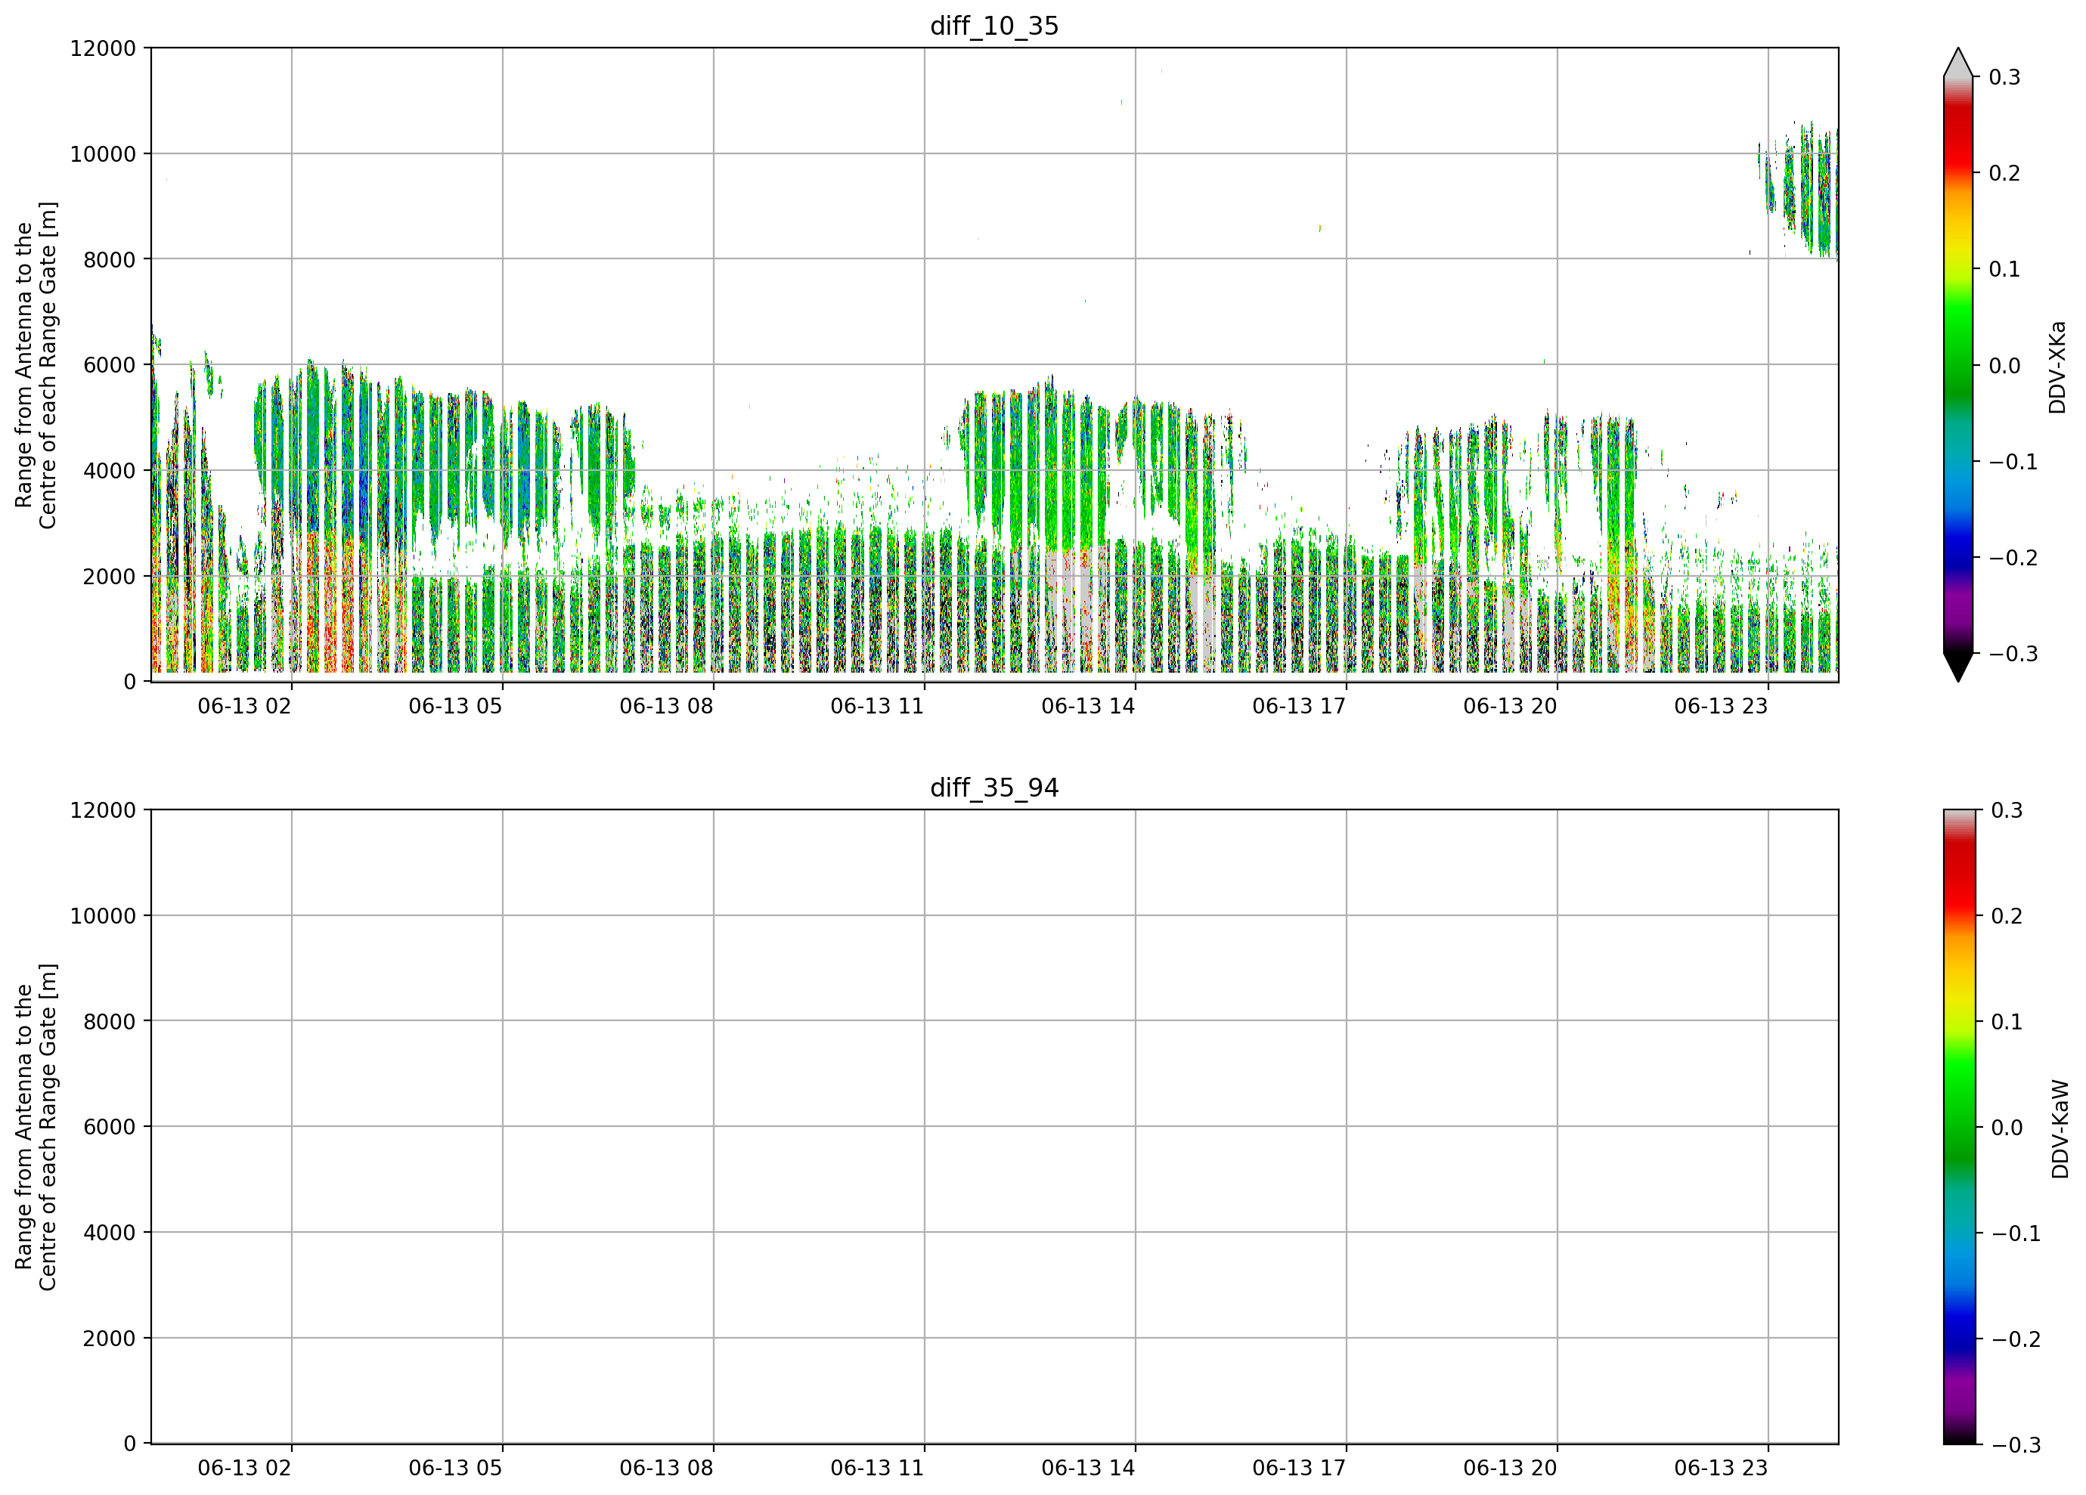Screen dimensions: 2086x1495
Task: Select the "0.1" tick on the DDV-XKa colorbar
Action: tap(2004, 269)
